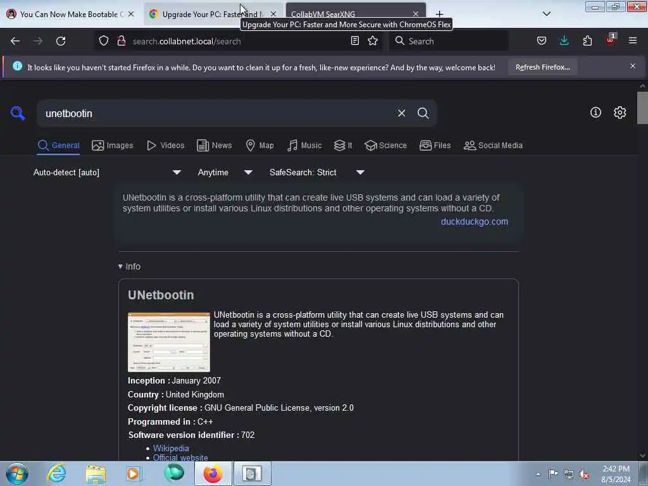The height and width of the screenshot is (486, 648).
Task: Select the General search category
Action: 58,146
